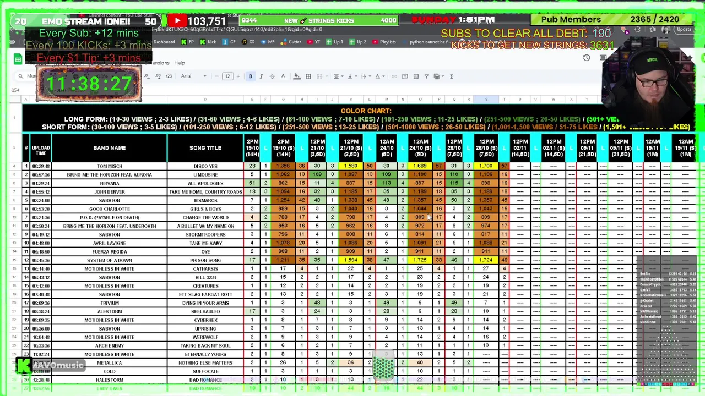
Task: Select the ARCH ENEMY band cell
Action: (x=109, y=346)
